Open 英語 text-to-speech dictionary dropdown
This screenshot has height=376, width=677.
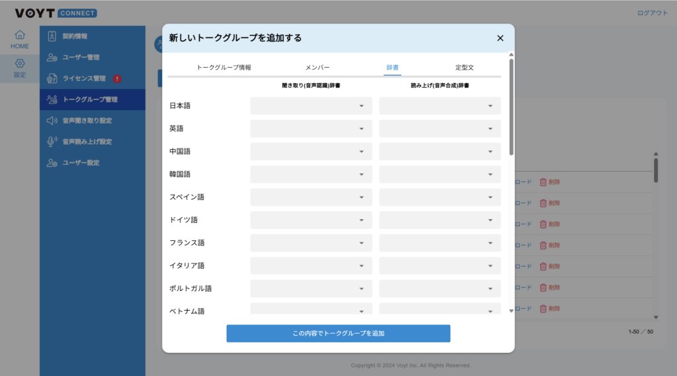coord(440,129)
